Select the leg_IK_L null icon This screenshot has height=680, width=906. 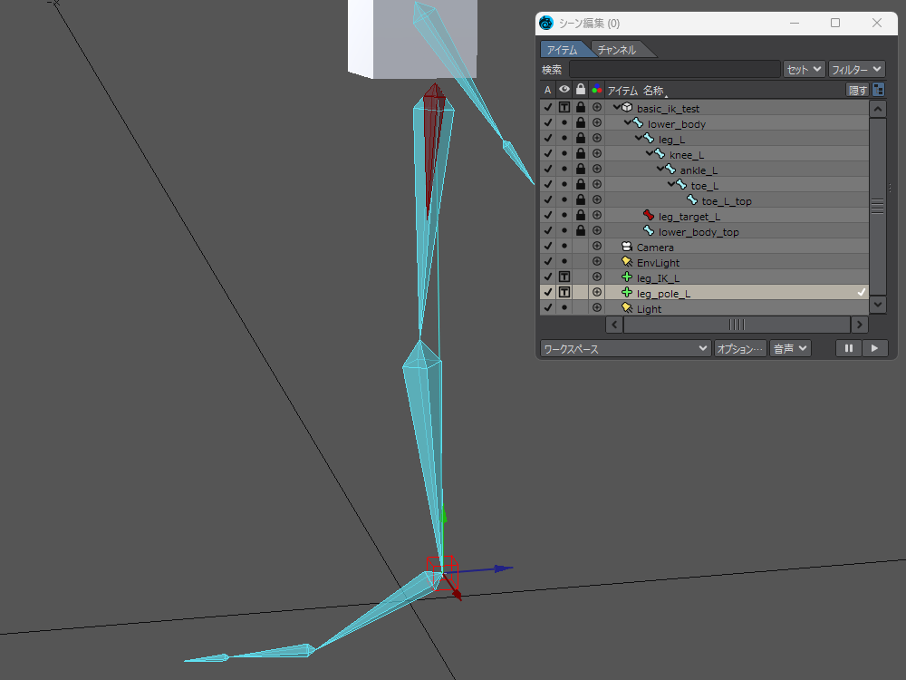[626, 277]
